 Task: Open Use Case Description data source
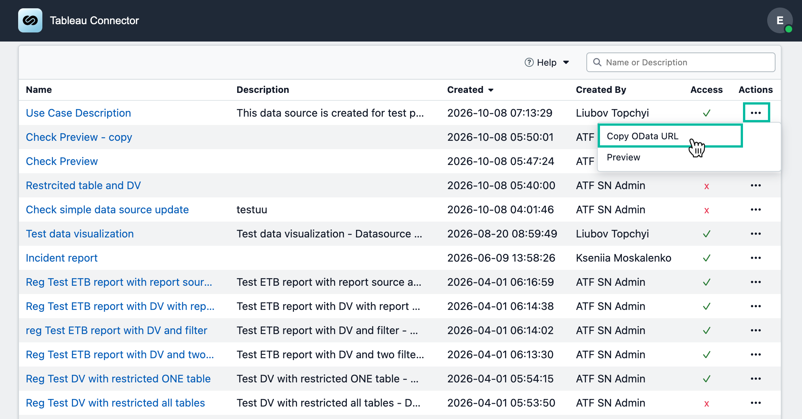pyautogui.click(x=78, y=113)
